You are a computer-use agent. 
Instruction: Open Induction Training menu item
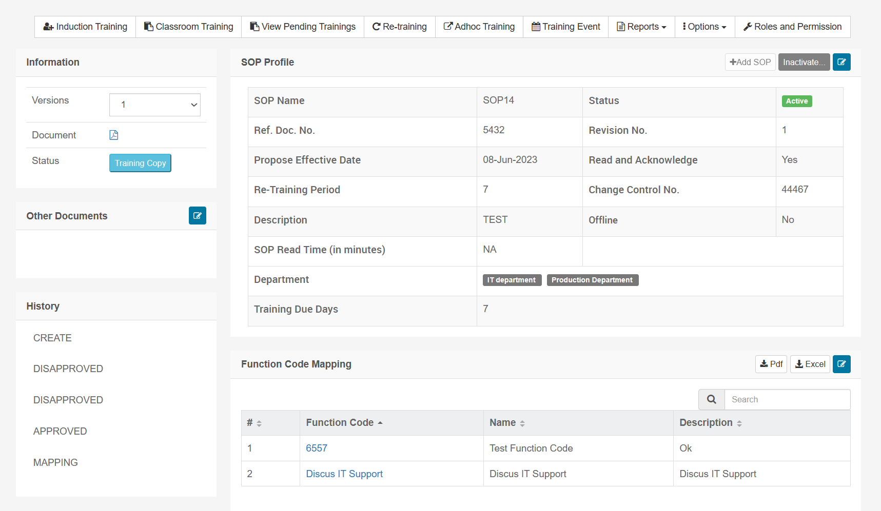click(x=85, y=27)
